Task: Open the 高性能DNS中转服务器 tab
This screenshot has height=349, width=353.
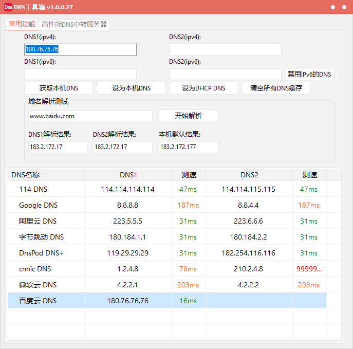Action: point(74,24)
